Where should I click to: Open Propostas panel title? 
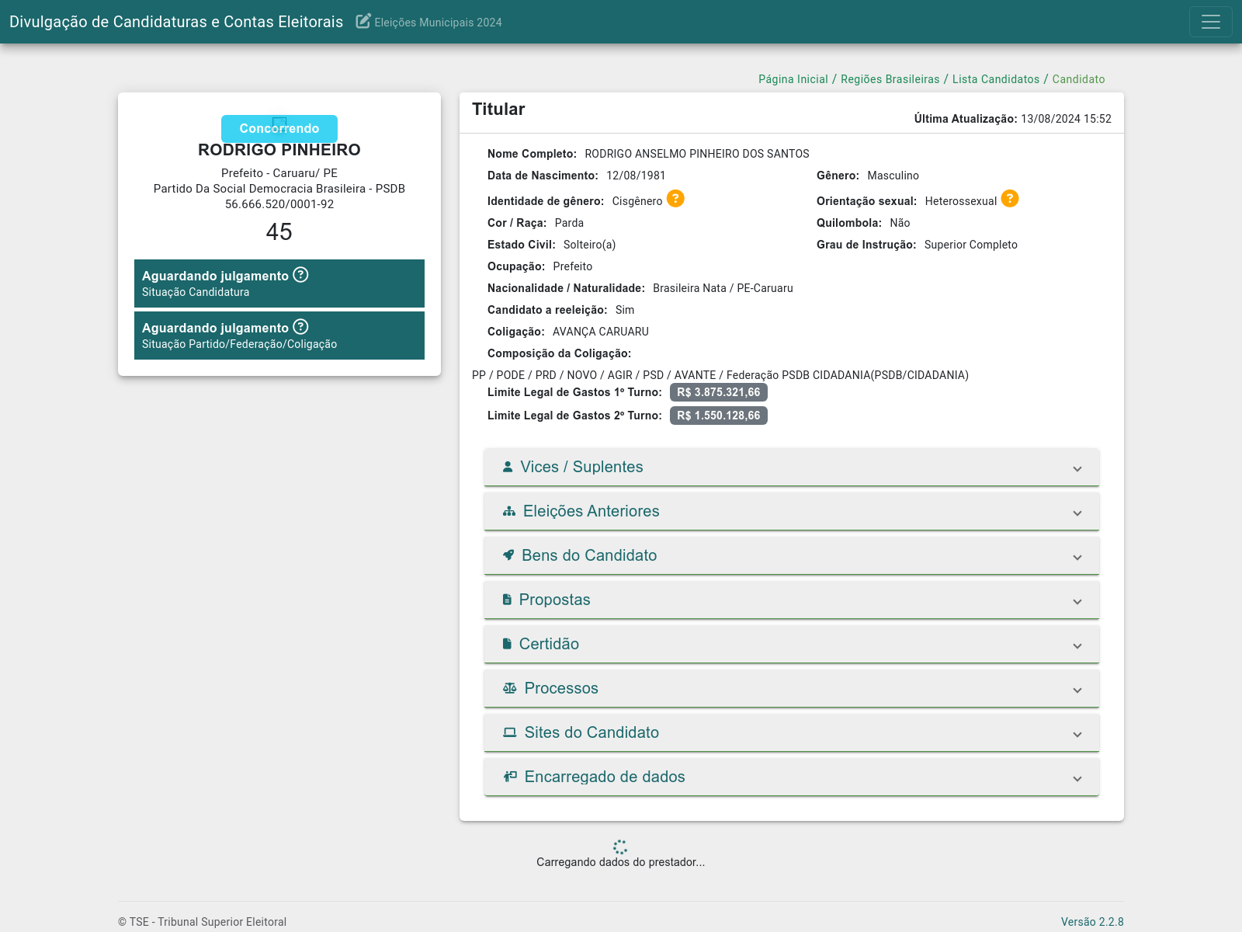click(x=554, y=600)
